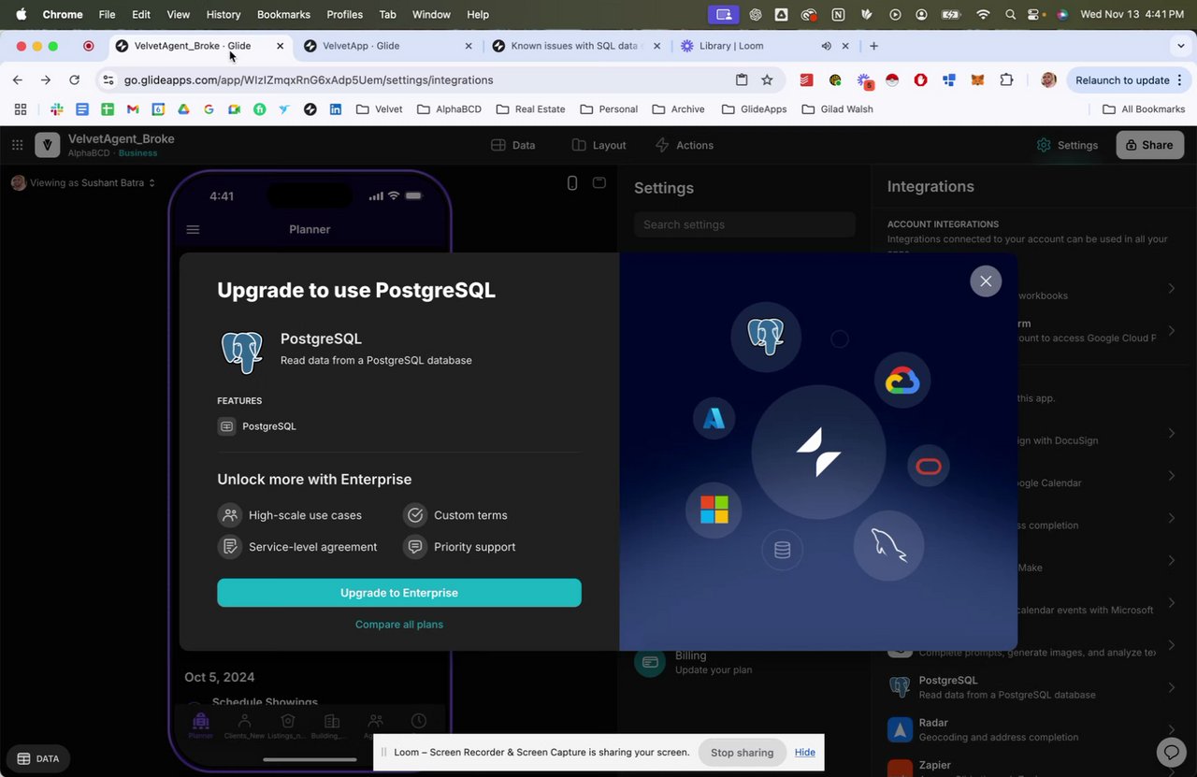Image resolution: width=1197 pixels, height=777 pixels.
Task: Click Planner tab in phone bottom bar
Action: 200,726
